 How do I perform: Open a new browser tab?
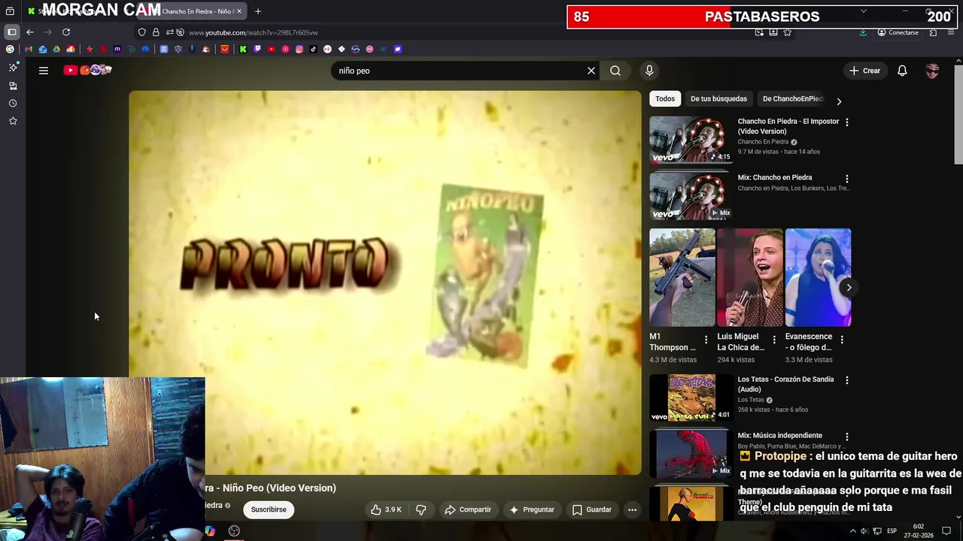pyautogui.click(x=258, y=11)
